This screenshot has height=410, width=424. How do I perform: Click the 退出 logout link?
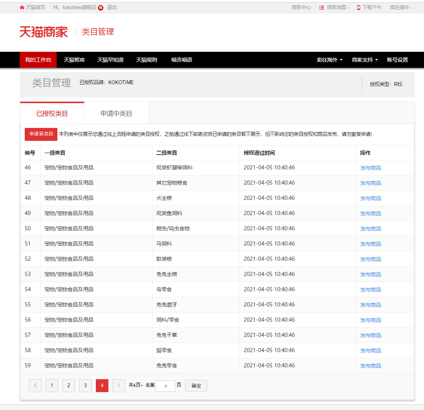(112, 8)
